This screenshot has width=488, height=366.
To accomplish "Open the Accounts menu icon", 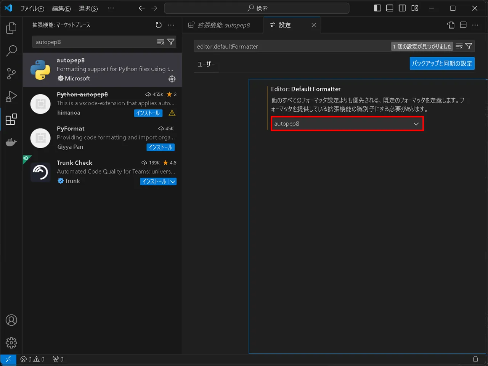I will tap(11, 320).
